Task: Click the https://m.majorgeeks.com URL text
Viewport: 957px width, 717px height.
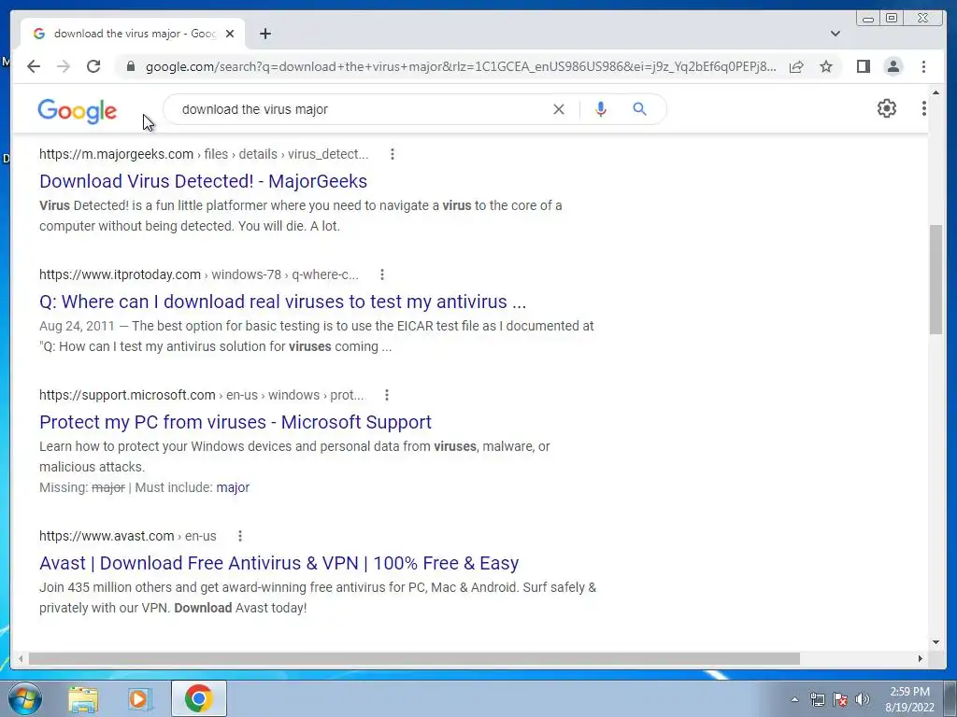Action: (116, 154)
